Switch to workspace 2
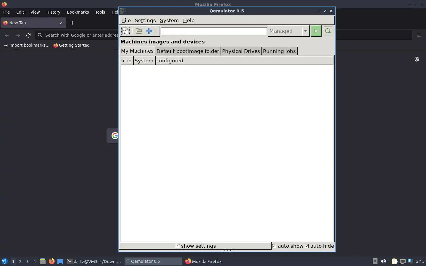 click(x=20, y=261)
